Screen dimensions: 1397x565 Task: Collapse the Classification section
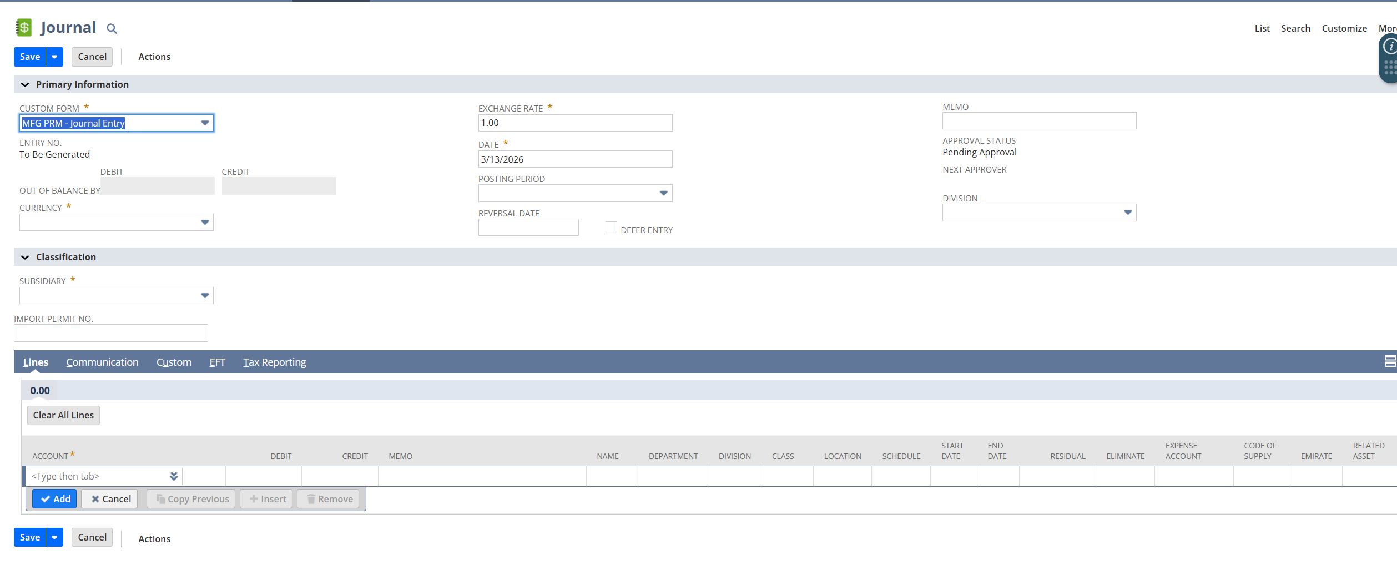25,257
